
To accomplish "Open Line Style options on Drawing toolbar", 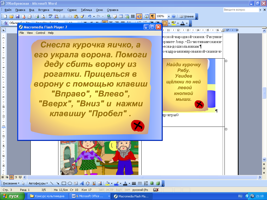I will (134, 183).
